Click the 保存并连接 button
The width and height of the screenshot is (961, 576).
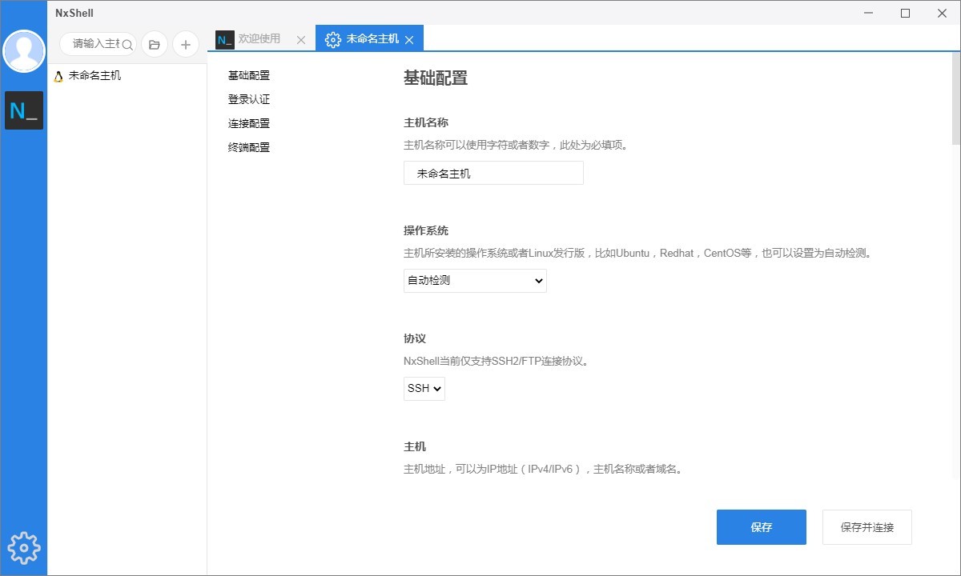click(867, 526)
